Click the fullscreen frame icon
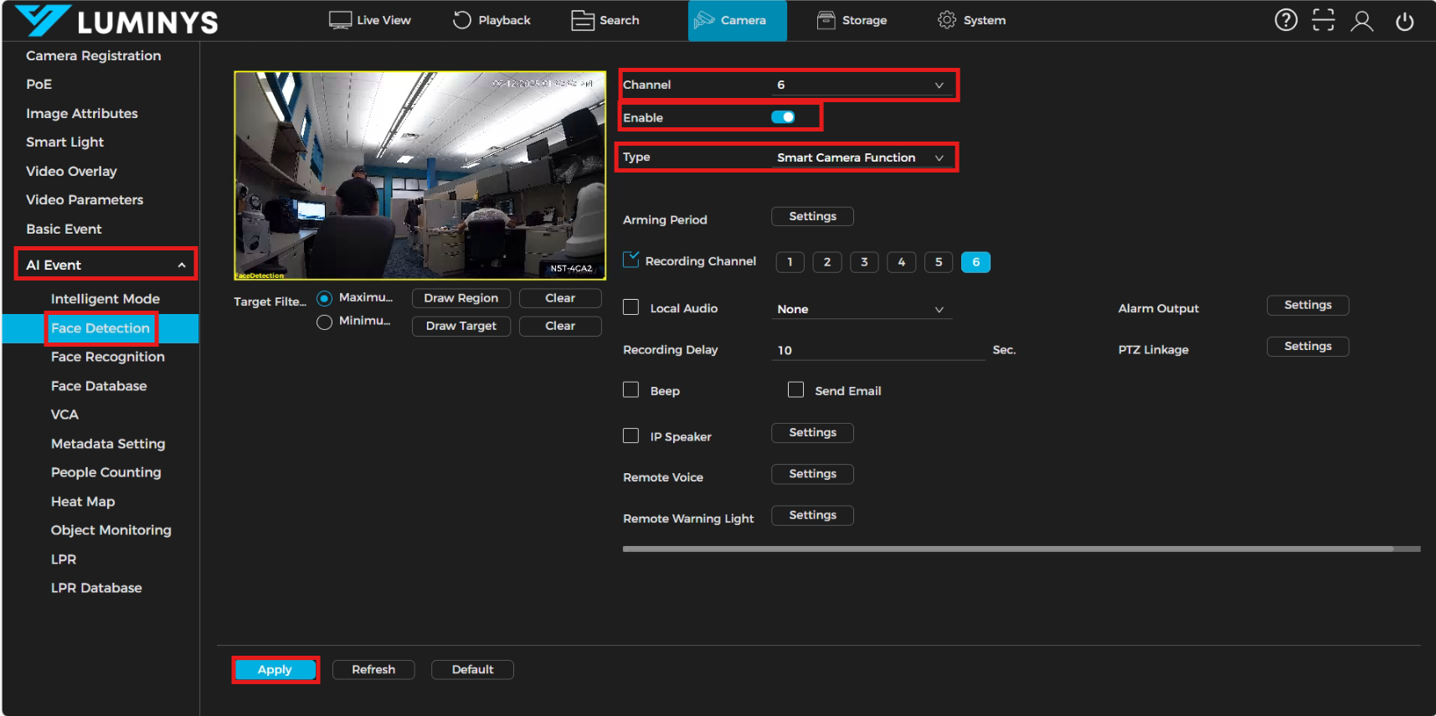 [1323, 20]
